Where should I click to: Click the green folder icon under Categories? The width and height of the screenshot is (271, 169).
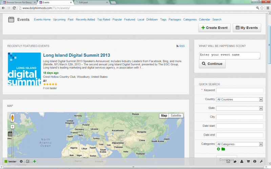pos(223,149)
